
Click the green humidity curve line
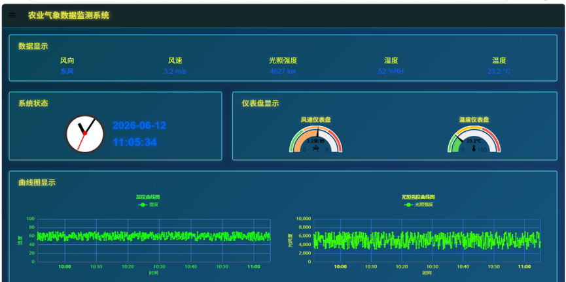tap(154, 236)
